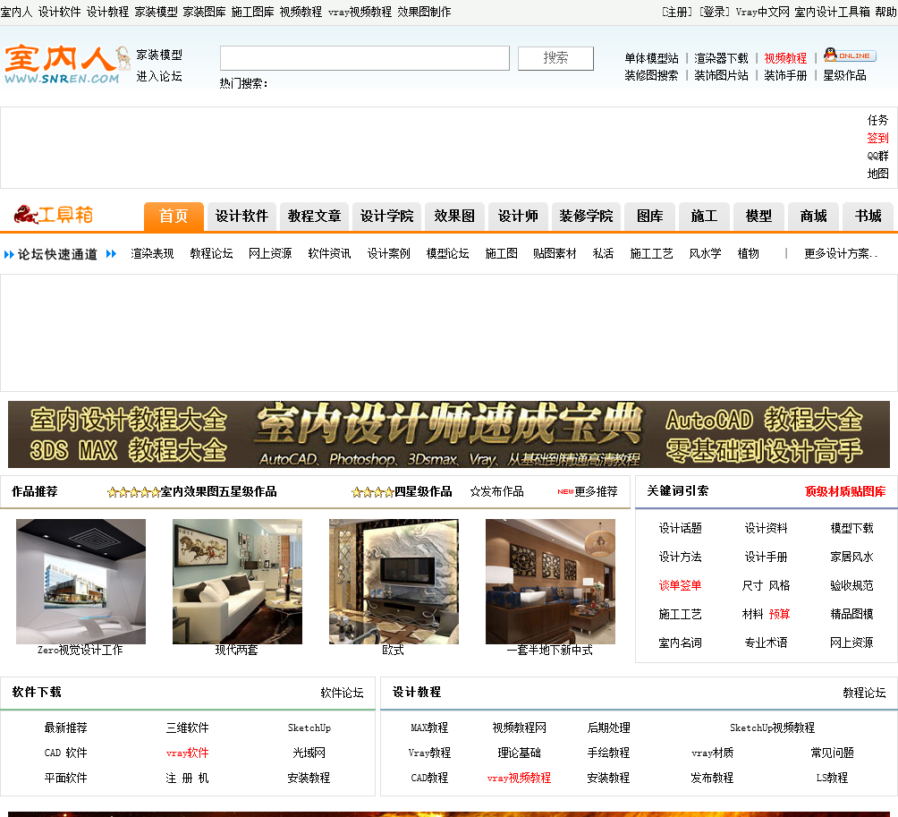
Task: Click the double-arrow icon before 论坛快速通道
Action: point(9,254)
